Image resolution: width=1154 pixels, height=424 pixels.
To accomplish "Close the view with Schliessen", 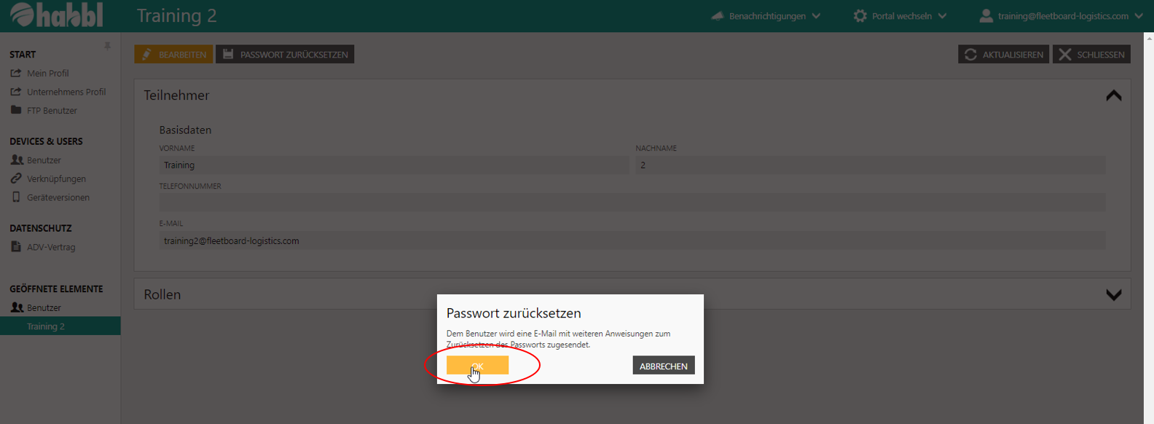I will click(x=1091, y=55).
